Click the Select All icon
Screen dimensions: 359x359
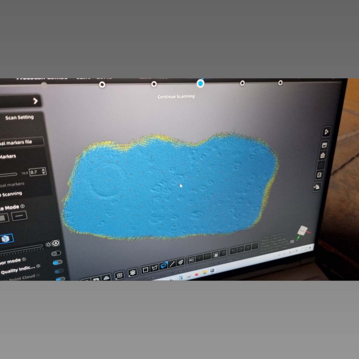(191, 260)
